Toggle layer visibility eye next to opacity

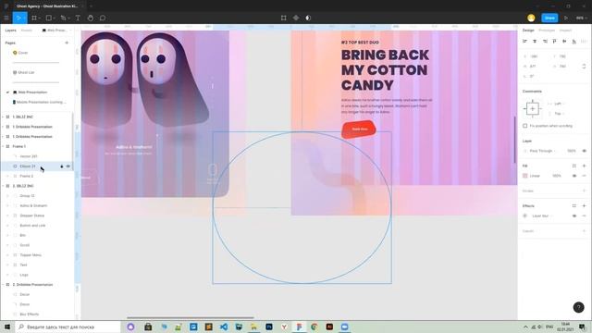coord(584,151)
